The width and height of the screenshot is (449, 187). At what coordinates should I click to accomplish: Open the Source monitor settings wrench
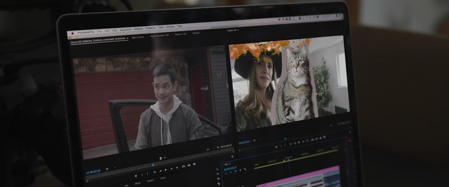(x=218, y=147)
